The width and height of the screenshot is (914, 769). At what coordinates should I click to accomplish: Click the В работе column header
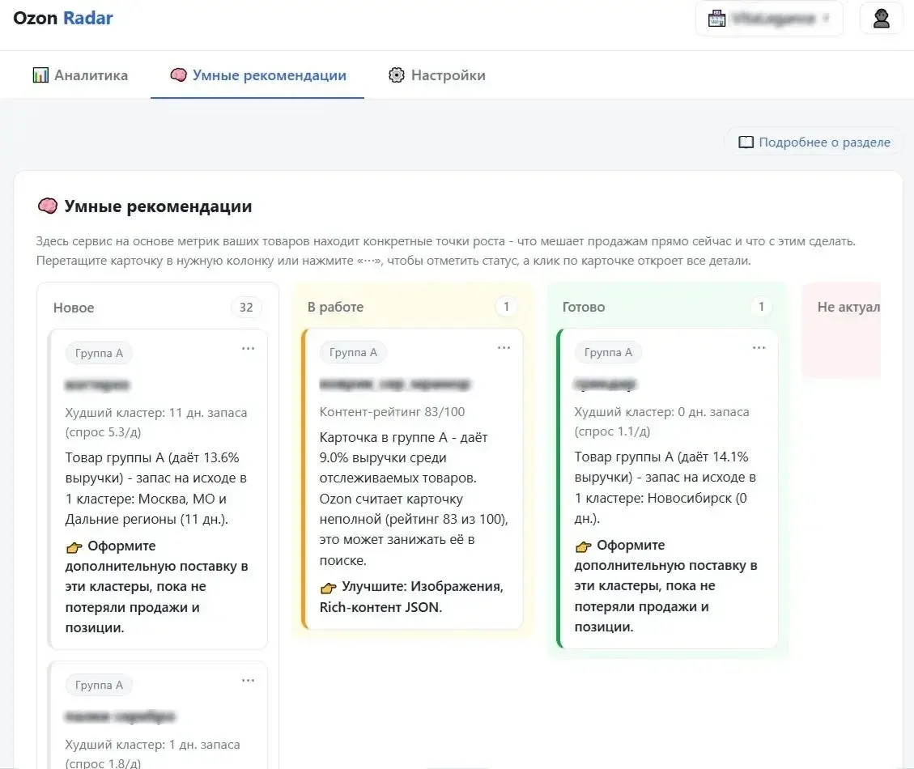[335, 308]
